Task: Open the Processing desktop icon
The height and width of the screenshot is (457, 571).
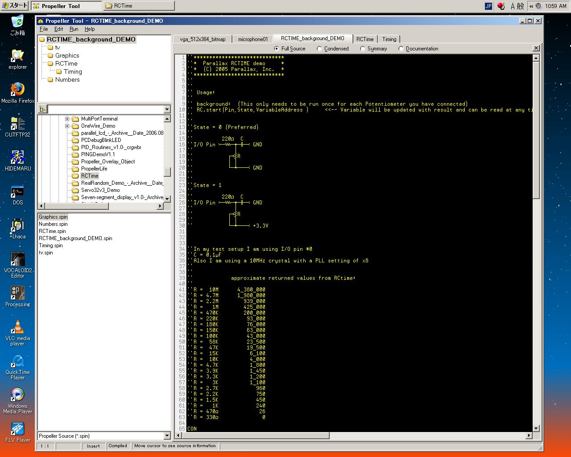Action: click(17, 294)
